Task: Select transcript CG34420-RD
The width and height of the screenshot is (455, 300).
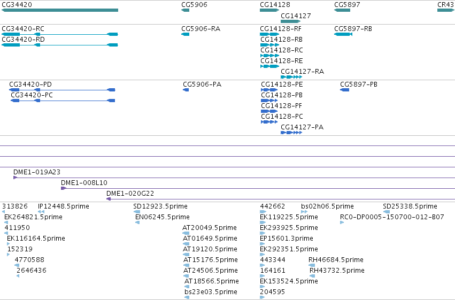Action: 60,45
